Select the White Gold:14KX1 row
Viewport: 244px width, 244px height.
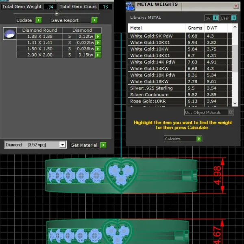(x=180, y=56)
